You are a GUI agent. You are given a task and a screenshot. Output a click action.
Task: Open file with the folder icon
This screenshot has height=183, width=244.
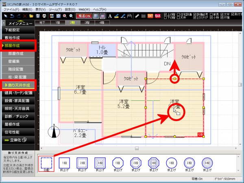click(31, 16)
